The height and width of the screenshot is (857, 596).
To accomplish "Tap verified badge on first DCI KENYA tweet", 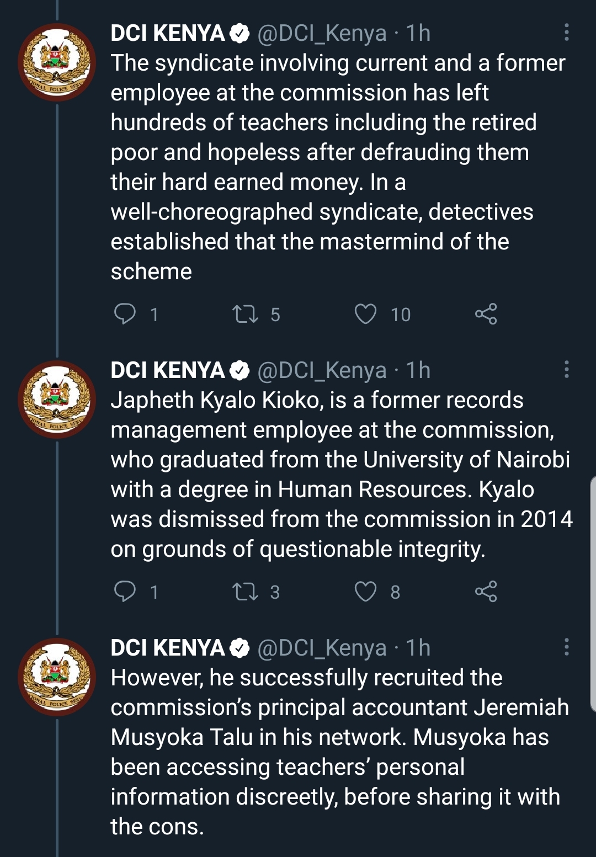I will pyautogui.click(x=240, y=34).
